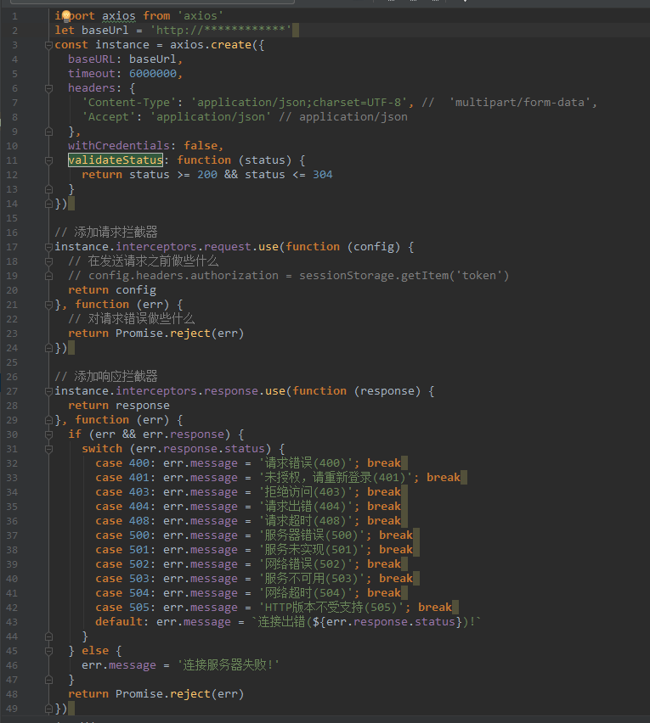Click line number 43 in the gutter
This screenshot has width=650, height=723.
tap(13, 622)
